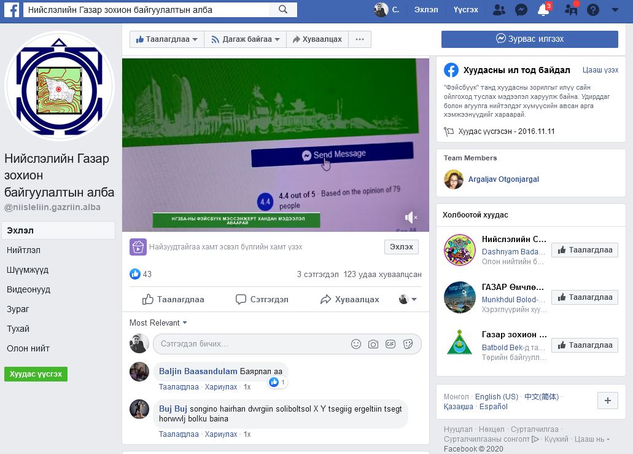The image size is (633, 454).
Task: Click Эхлэх watch party button
Action: pos(402,247)
